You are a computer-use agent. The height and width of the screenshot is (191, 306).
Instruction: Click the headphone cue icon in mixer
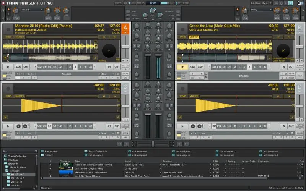(137, 66)
